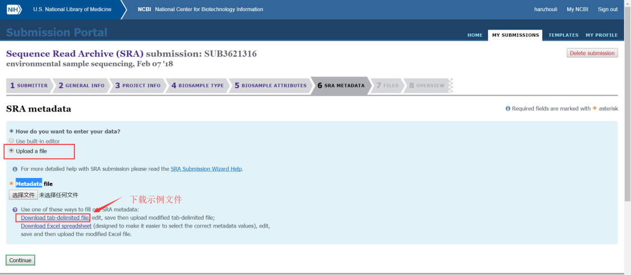Open the HOME tab
Viewport: 631px width, 275px height.
475,35
